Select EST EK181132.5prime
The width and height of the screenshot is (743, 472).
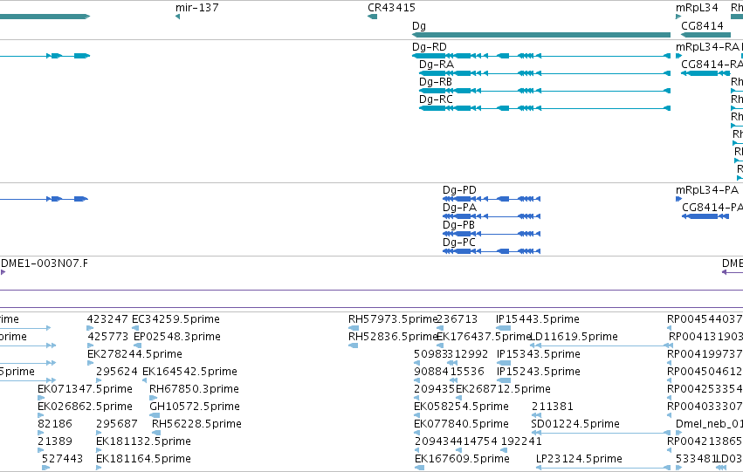pyautogui.click(x=143, y=441)
